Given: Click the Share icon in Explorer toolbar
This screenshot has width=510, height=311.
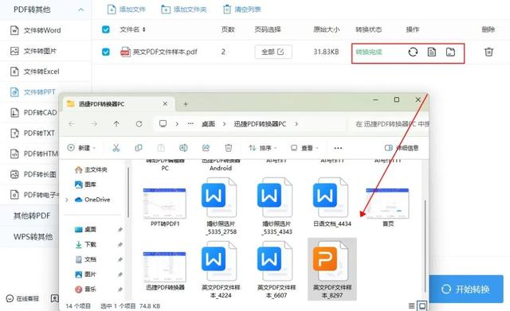Looking at the screenshot, I should [x=206, y=148].
